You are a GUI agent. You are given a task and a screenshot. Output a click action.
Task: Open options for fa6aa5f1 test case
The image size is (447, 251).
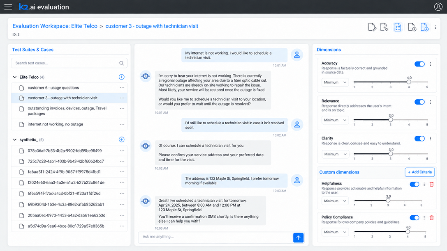[x=122, y=172]
